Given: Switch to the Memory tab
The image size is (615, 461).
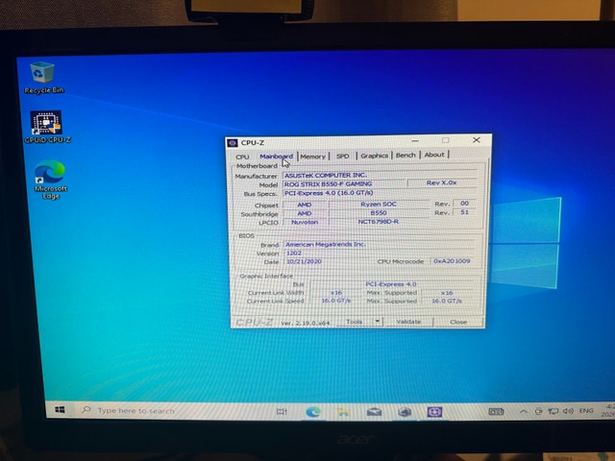Looking at the screenshot, I should 312,156.
